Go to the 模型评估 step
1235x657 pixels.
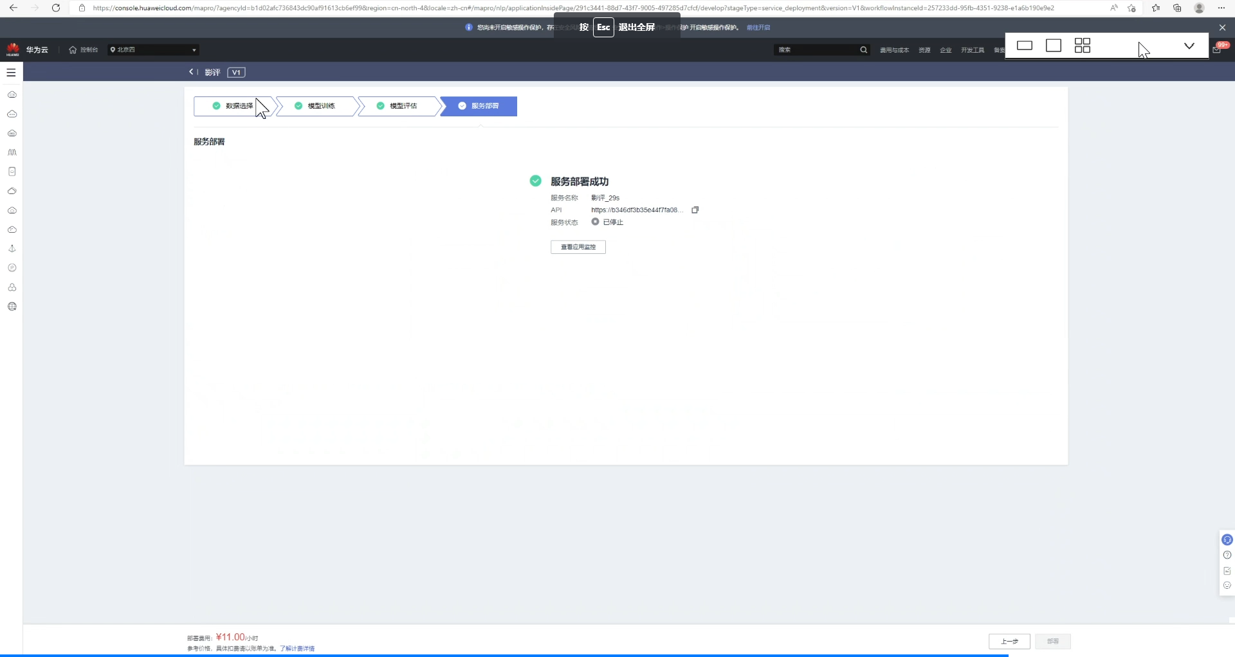[x=398, y=106]
